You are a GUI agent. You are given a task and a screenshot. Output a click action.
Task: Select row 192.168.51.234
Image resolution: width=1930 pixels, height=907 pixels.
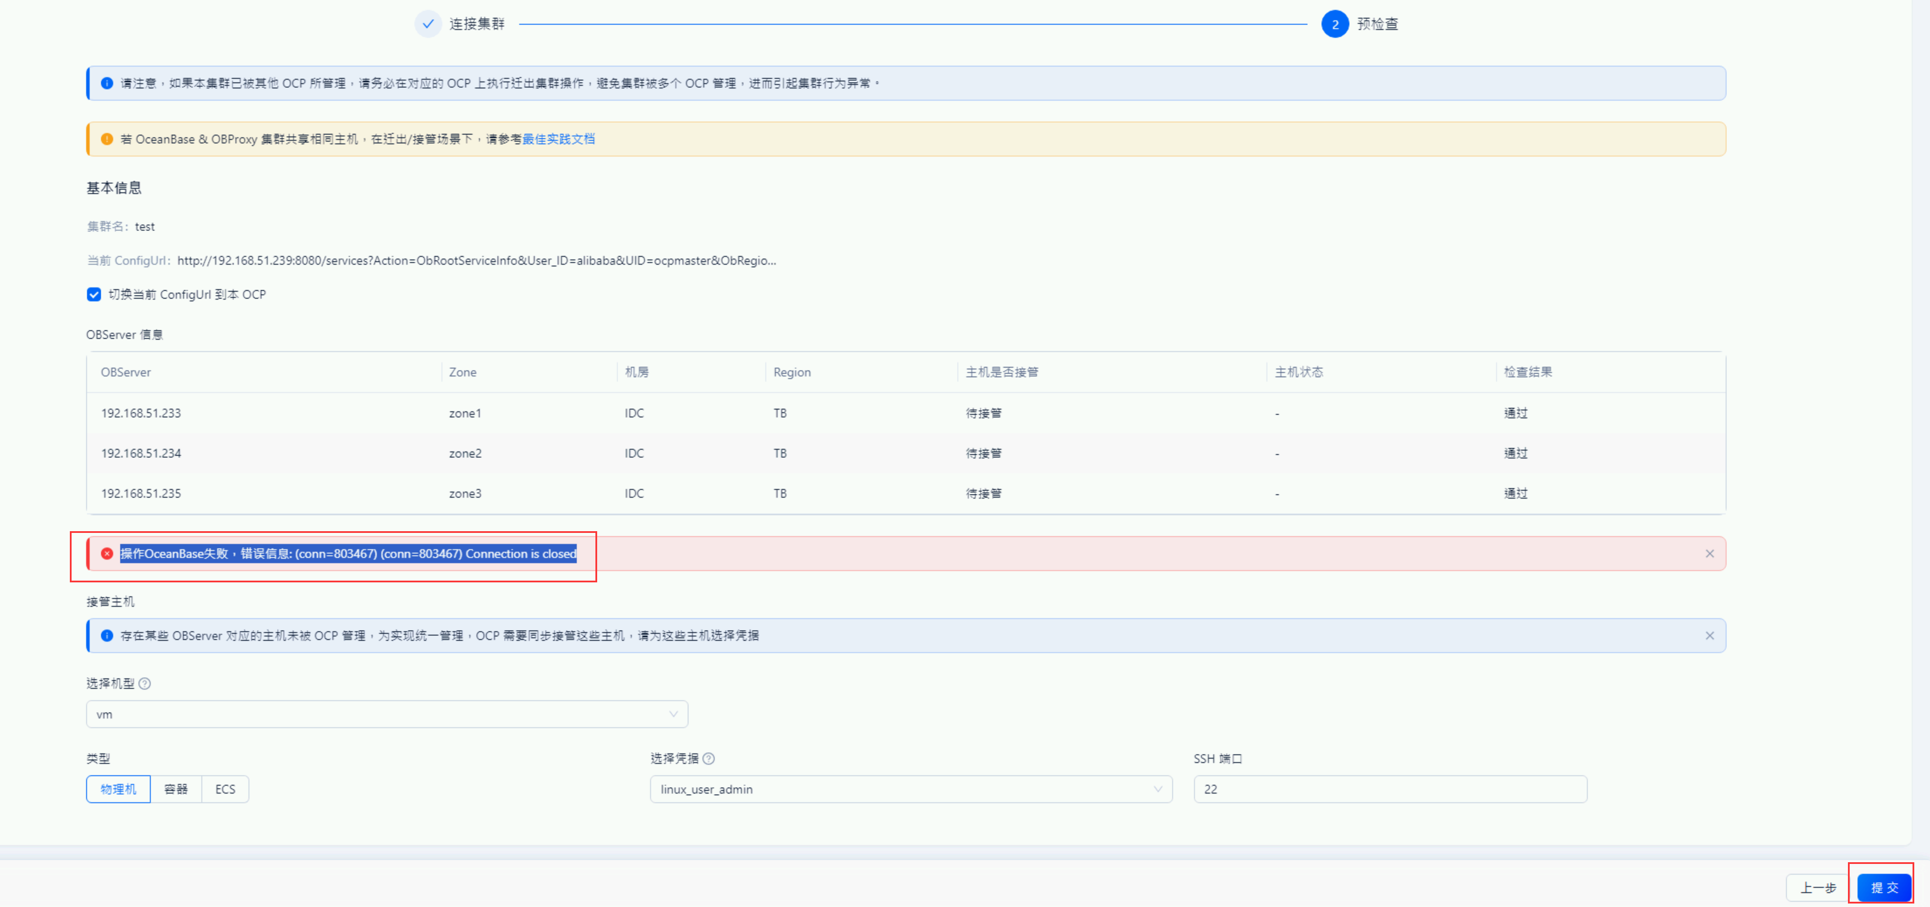906,453
